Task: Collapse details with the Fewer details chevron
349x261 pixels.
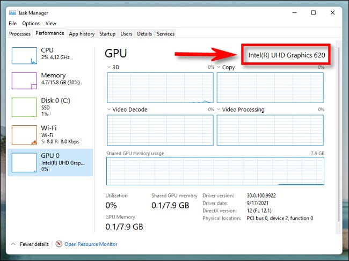Action: [x=13, y=244]
